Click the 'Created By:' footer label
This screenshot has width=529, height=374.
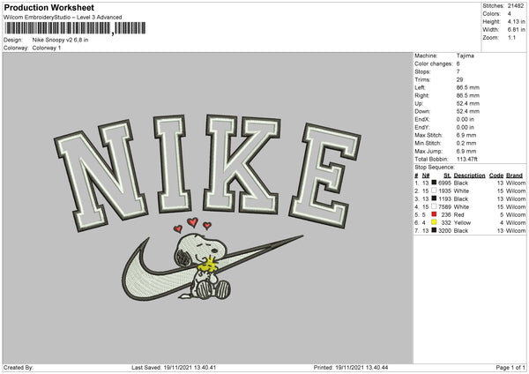19,367
